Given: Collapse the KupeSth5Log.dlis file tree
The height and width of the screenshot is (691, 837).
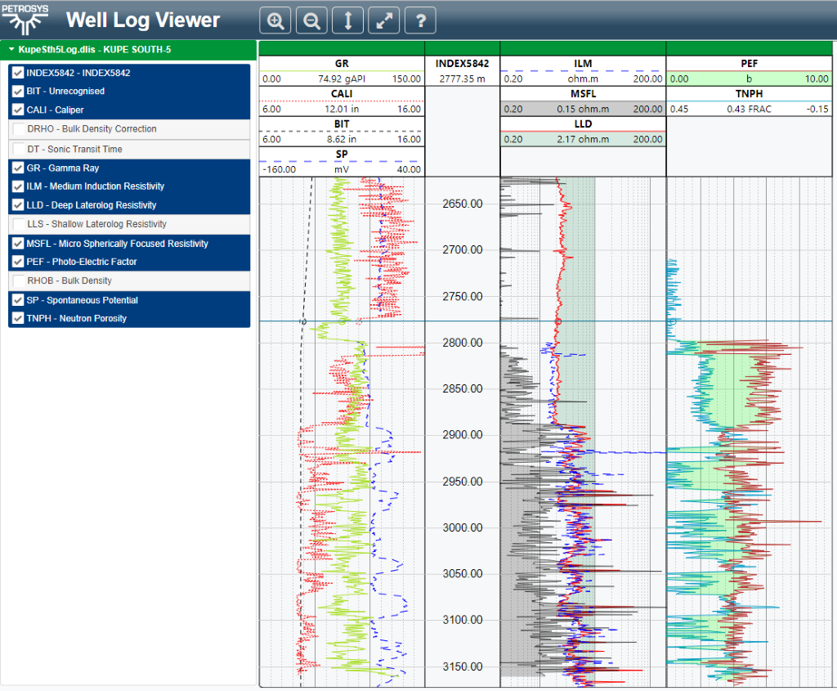Looking at the screenshot, I should [x=11, y=50].
